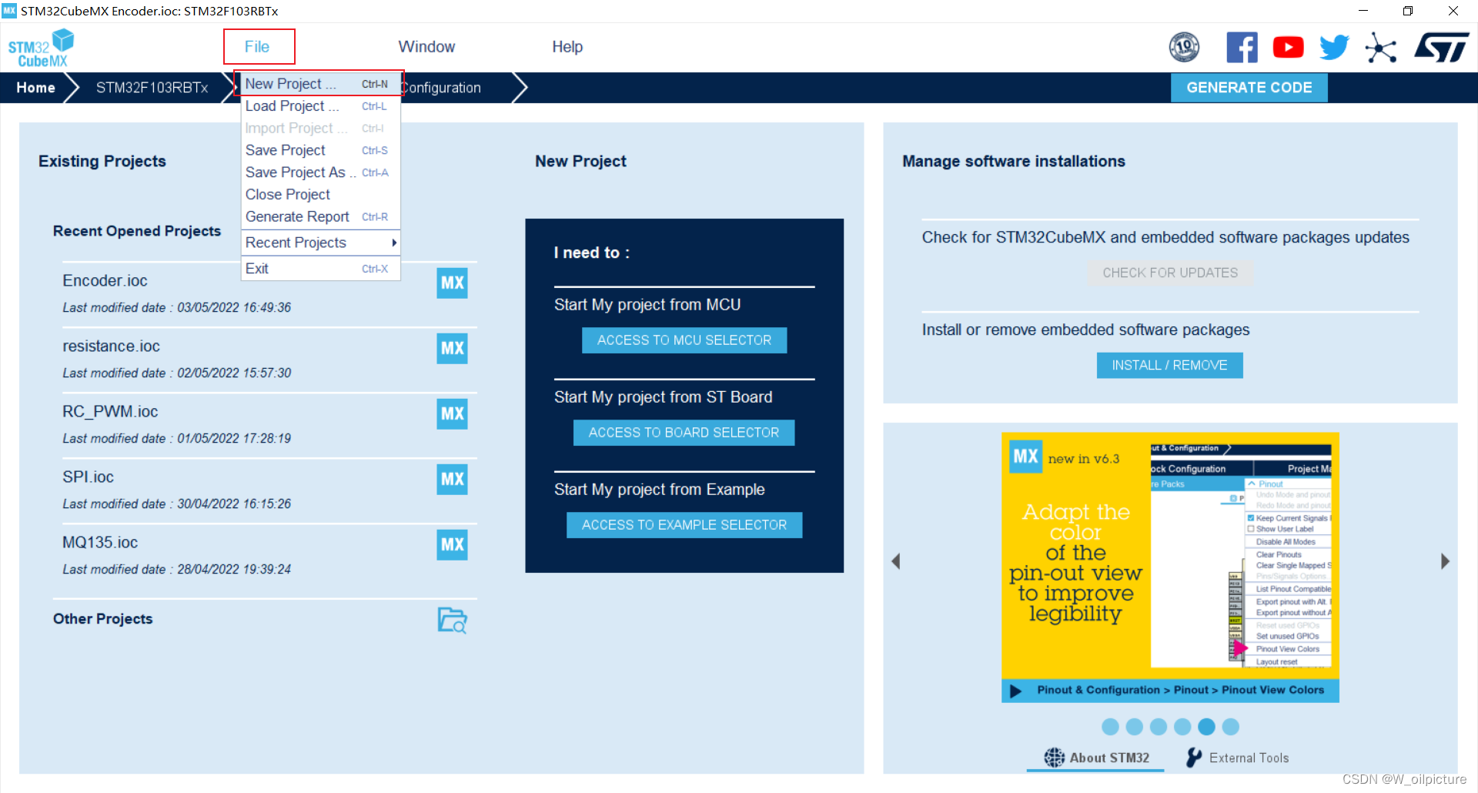Choose Exit from File menu
This screenshot has height=793, width=1478.
point(321,269)
